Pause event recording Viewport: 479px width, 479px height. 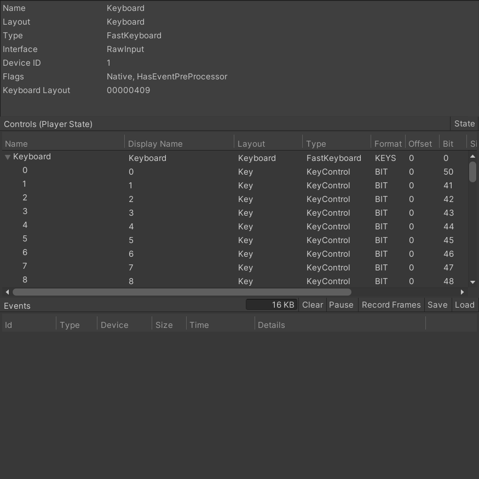click(341, 305)
